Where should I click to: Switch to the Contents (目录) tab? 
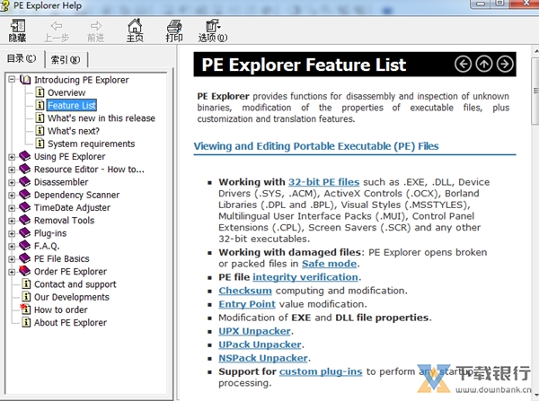tap(22, 58)
